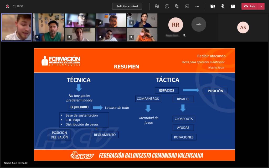Click the shared RESUMEN presentation slide
Screen dimensions: 269x168
pos(134,104)
